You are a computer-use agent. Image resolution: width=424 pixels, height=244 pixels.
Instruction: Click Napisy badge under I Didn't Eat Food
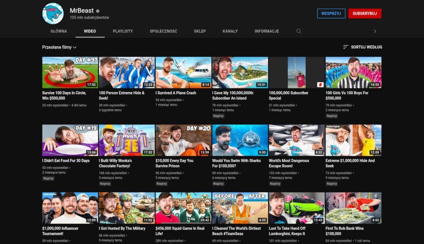48,178
